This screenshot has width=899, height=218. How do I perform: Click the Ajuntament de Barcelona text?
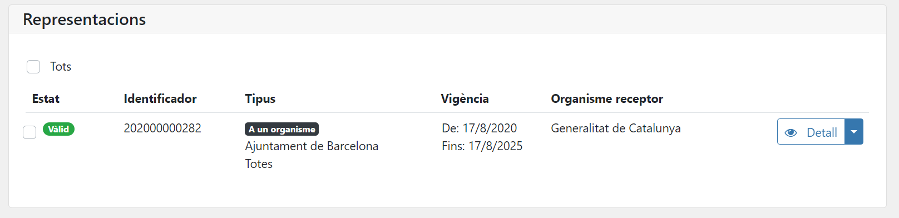pyautogui.click(x=312, y=146)
